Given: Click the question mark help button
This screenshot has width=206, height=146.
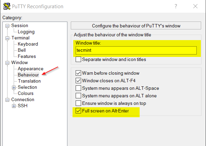Looking at the screenshot, I should [176, 6].
